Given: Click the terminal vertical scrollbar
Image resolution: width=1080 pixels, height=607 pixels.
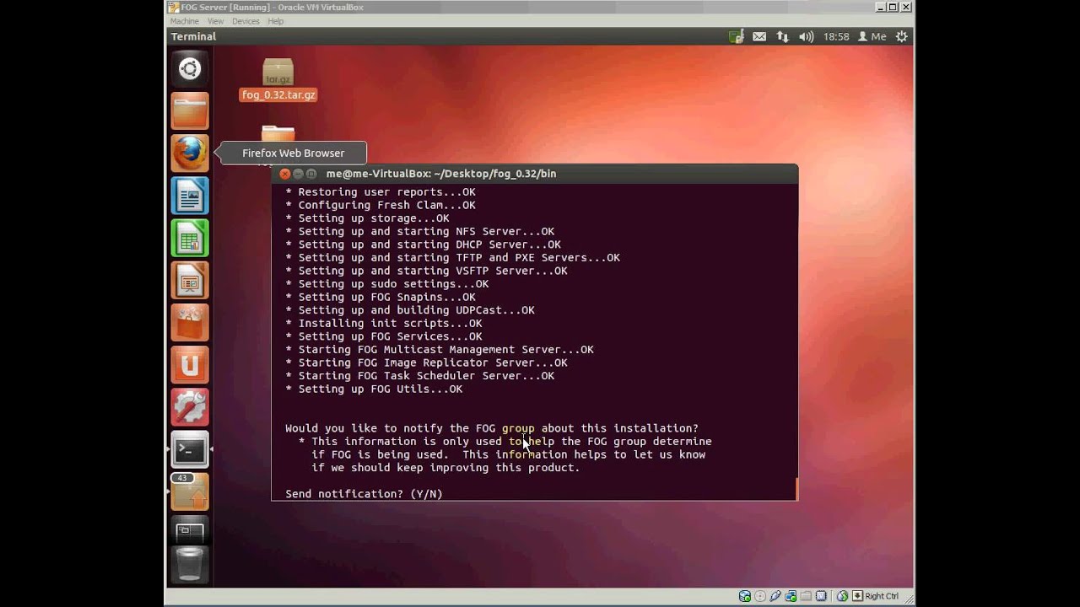Looking at the screenshot, I should pos(795,488).
